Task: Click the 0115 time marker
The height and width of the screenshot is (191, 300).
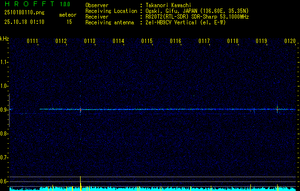Action: coord(147,41)
